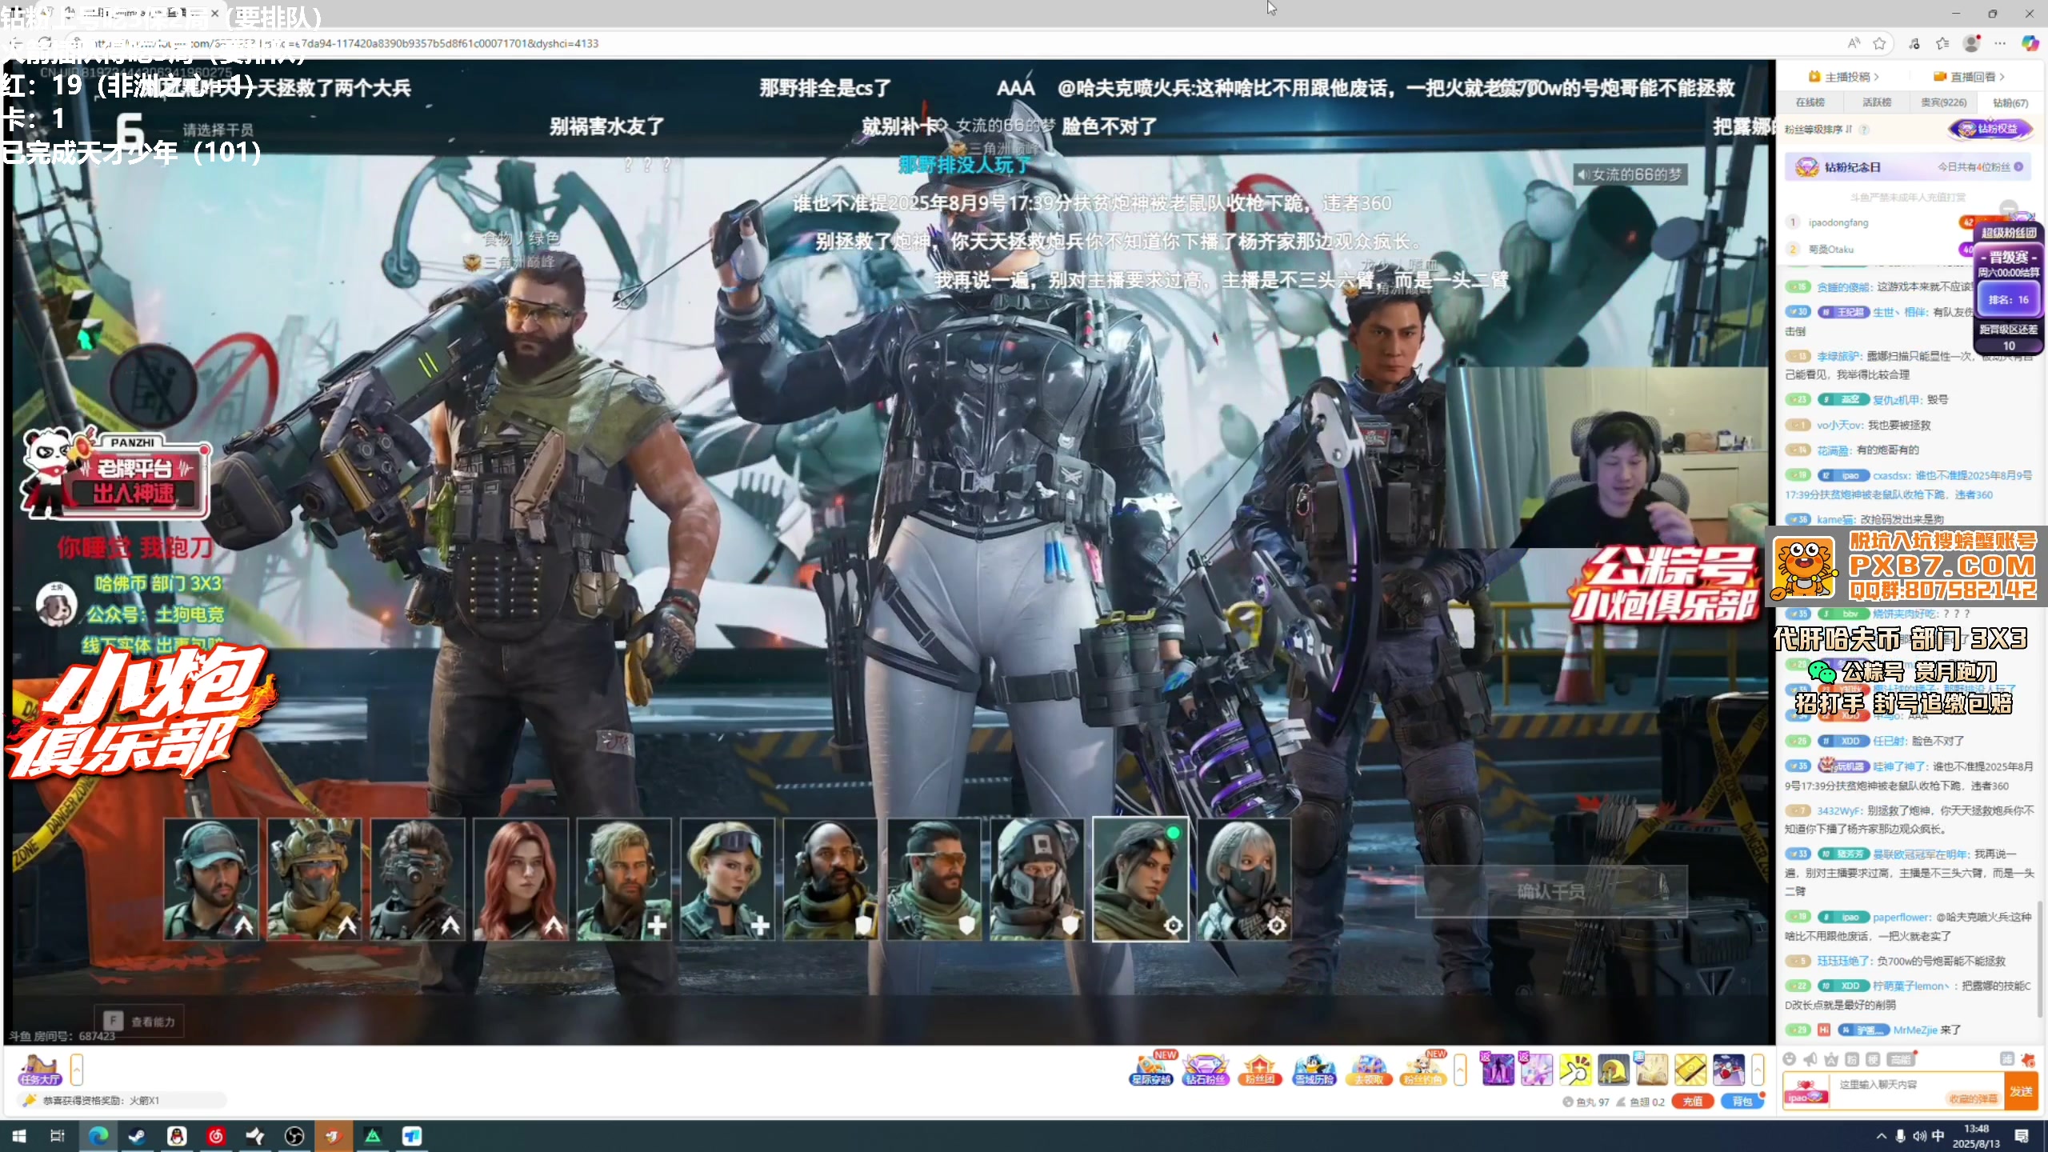Open the 直播回看 replay link
Viewport: 2048px width, 1152px height.
click(1969, 77)
